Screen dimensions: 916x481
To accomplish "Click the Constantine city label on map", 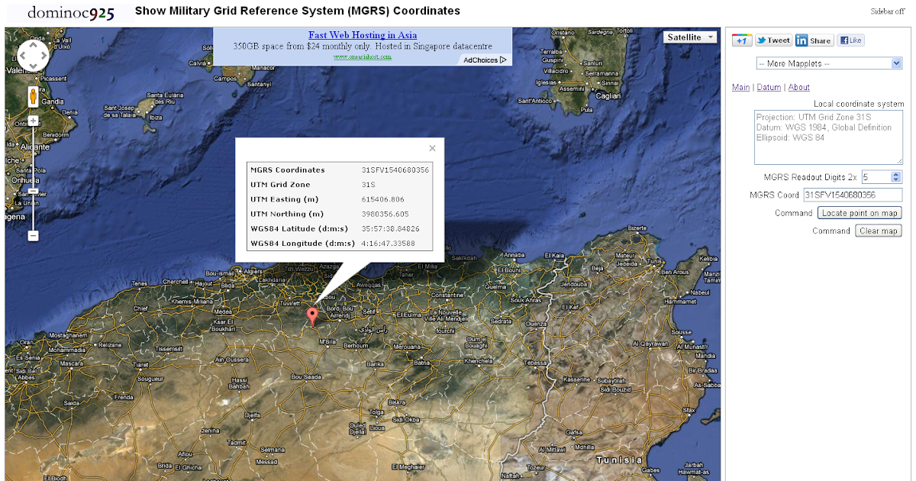I will (447, 295).
